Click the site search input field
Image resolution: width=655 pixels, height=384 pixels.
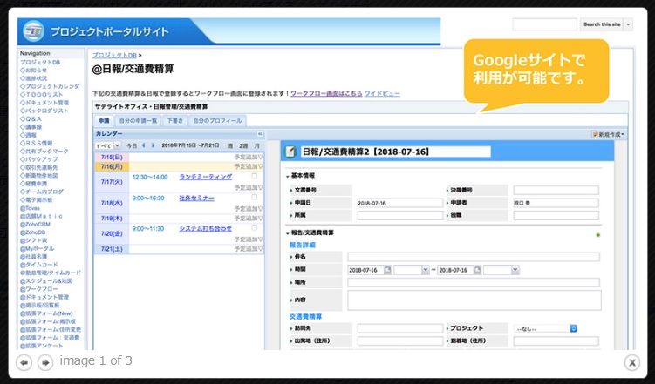pyautogui.click(x=545, y=24)
